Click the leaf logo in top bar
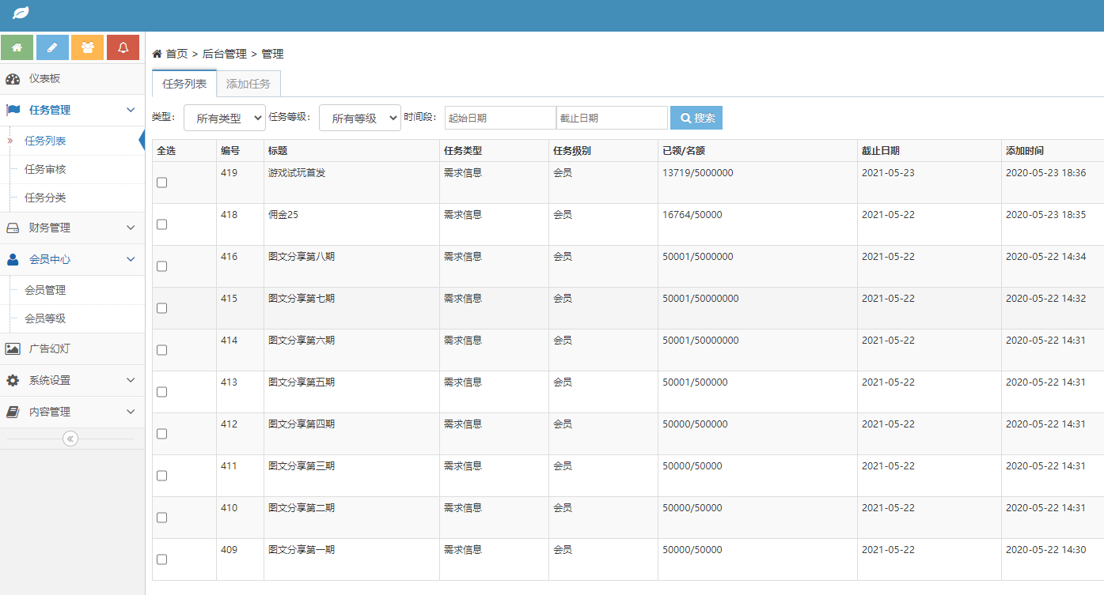1104x595 pixels. click(21, 13)
